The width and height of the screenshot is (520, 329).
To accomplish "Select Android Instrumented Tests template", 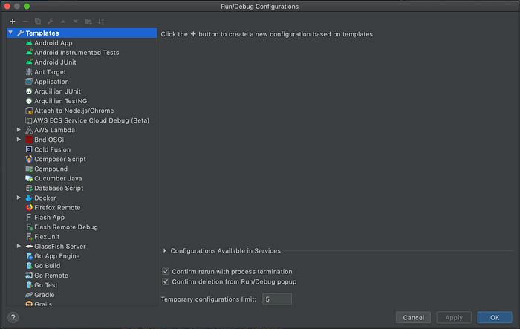I will coord(77,53).
